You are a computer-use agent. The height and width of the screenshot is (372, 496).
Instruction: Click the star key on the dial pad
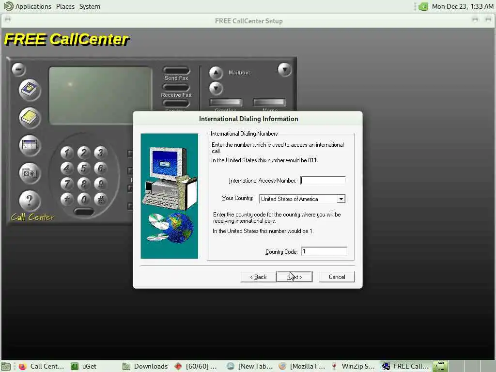pyautogui.click(x=67, y=199)
